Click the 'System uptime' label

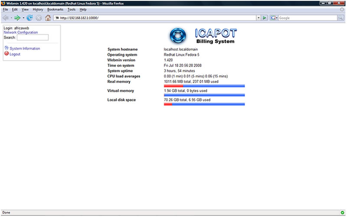pos(120,71)
